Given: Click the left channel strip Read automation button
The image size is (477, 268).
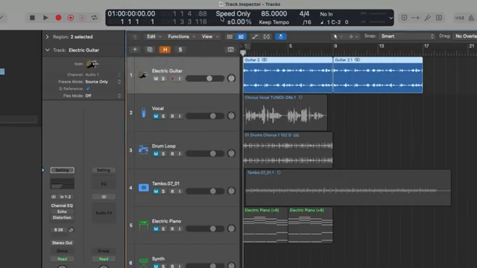Looking at the screenshot, I should point(62,259).
